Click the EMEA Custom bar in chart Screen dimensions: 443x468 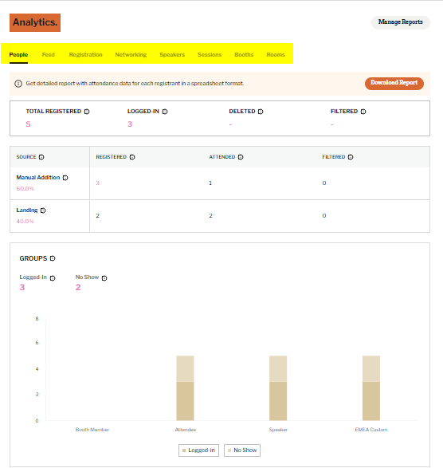[x=371, y=388]
